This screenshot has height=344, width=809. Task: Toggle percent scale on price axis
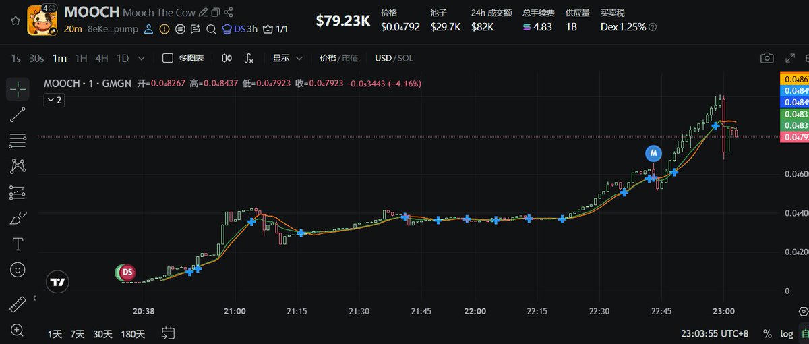pyautogui.click(x=767, y=333)
